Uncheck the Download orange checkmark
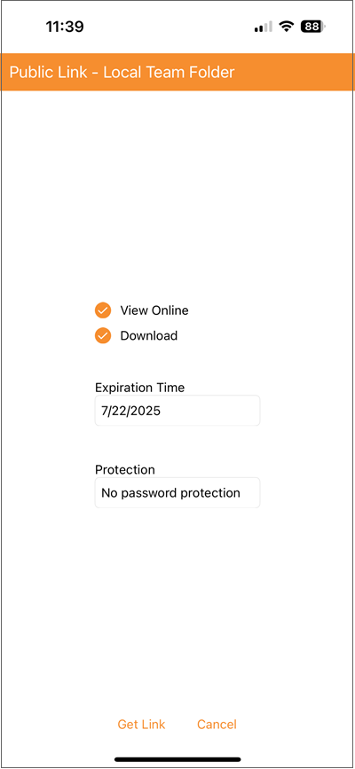 pyautogui.click(x=103, y=336)
